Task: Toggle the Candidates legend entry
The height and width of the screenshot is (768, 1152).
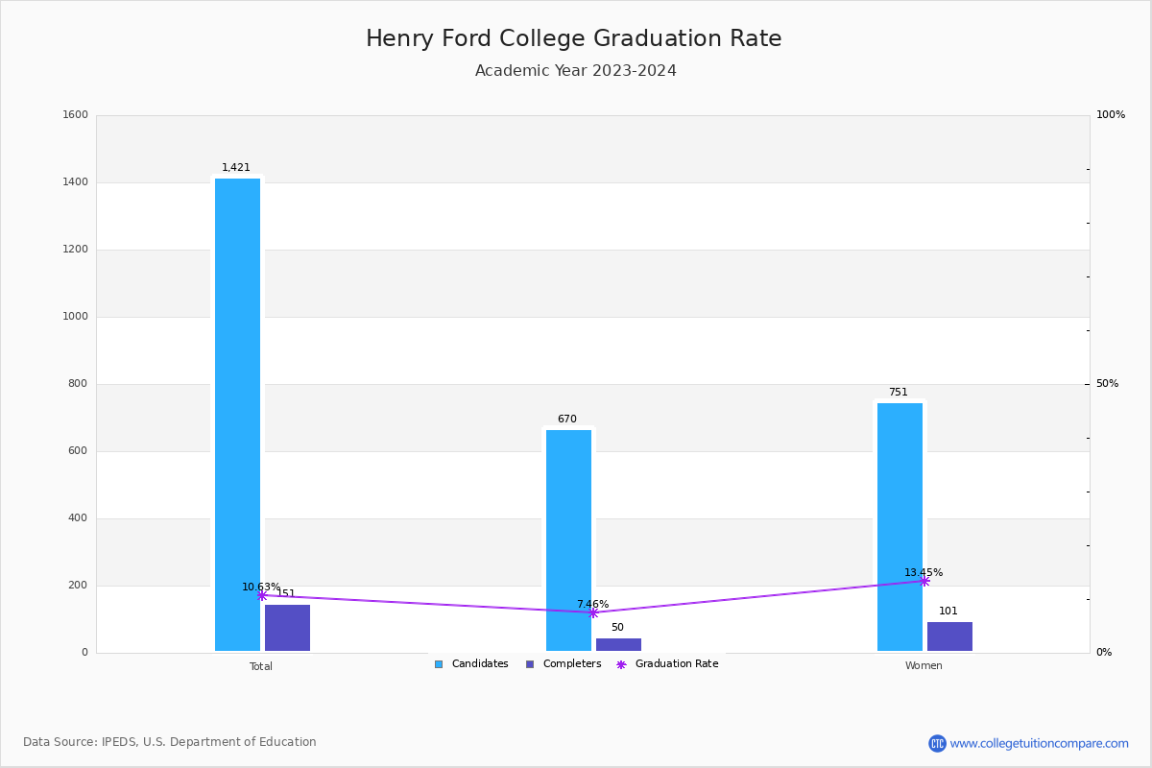Action: [x=479, y=664]
